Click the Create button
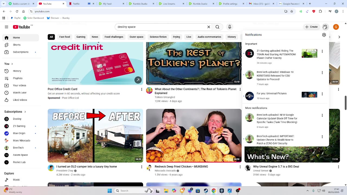This screenshot has height=195, width=347. coord(311,27)
